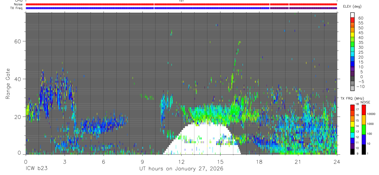Screen dimensions: 379x175
Task: Click the Noise label above the plot
Action: [18, 4]
